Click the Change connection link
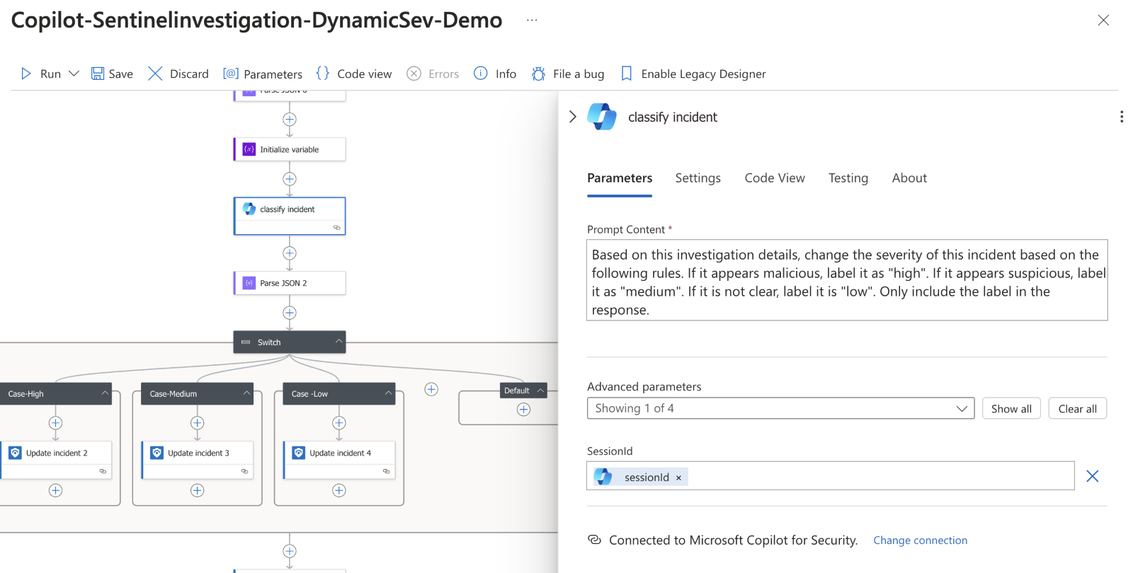The width and height of the screenshot is (1133, 573). 920,540
